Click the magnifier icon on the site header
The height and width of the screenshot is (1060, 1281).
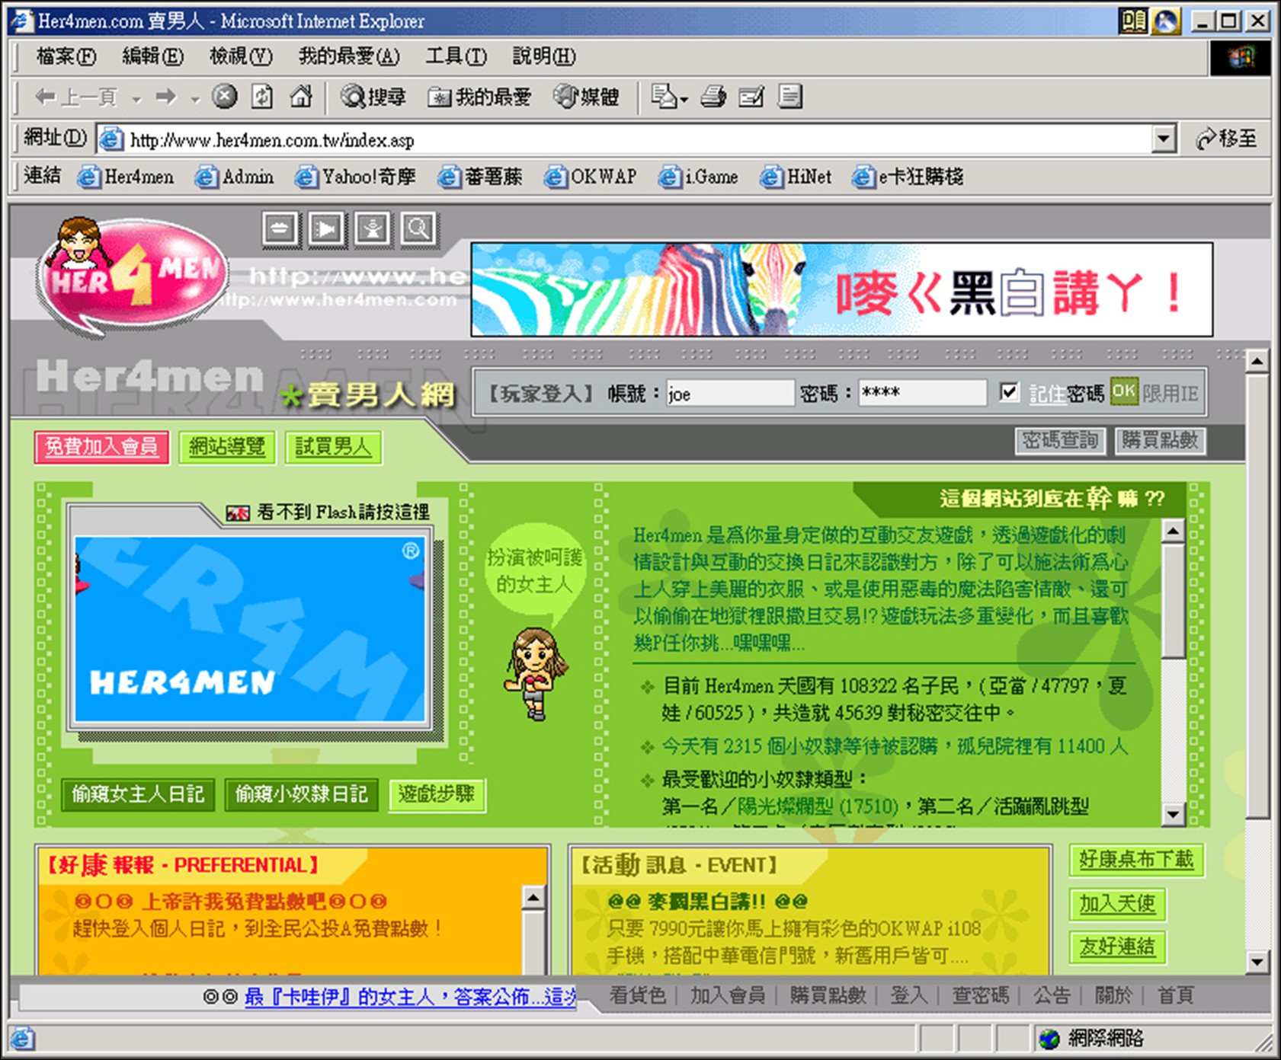pos(418,228)
